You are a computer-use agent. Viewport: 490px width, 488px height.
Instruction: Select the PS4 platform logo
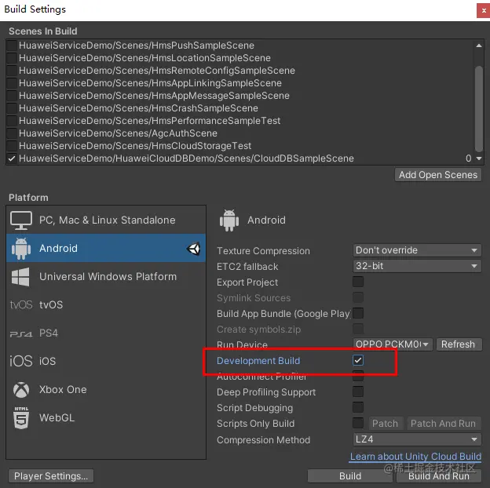click(x=21, y=334)
